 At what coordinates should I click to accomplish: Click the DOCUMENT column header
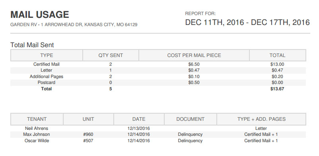click(190, 119)
